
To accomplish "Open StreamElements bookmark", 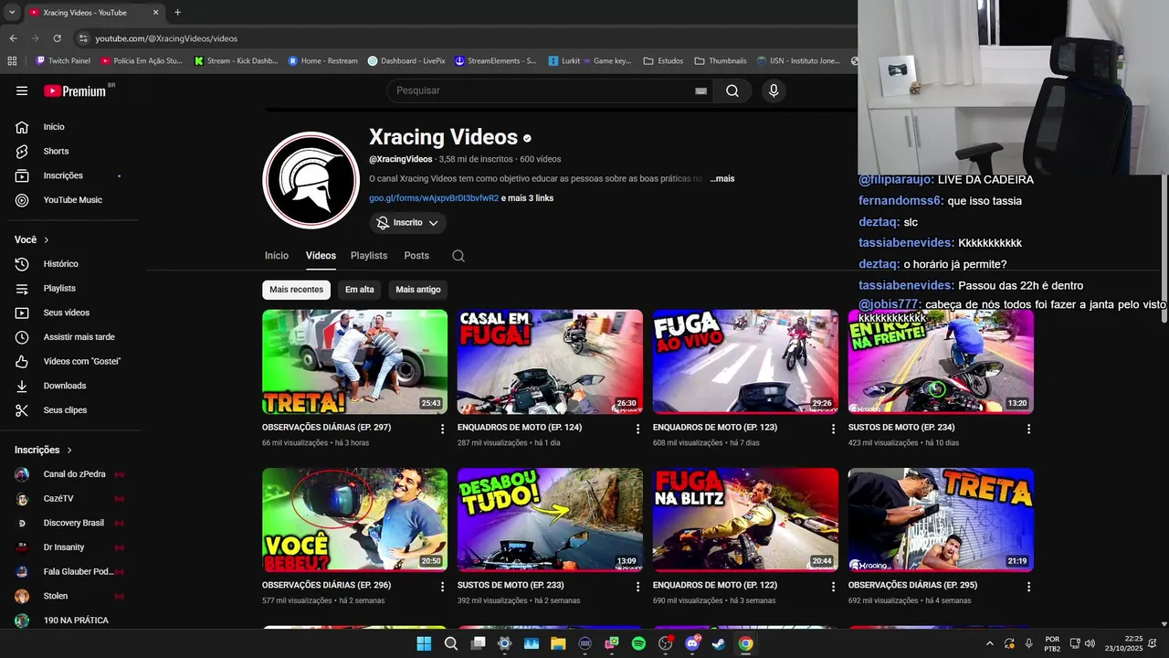I will [495, 61].
